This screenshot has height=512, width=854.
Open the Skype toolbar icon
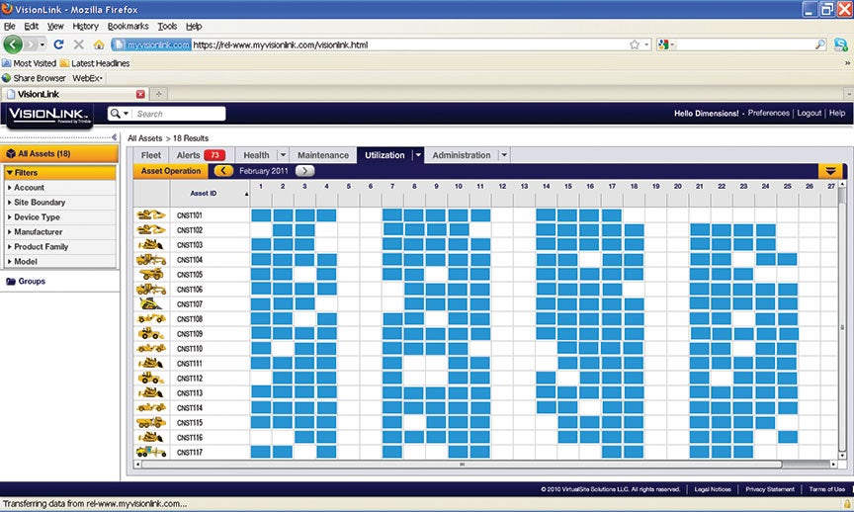(841, 44)
